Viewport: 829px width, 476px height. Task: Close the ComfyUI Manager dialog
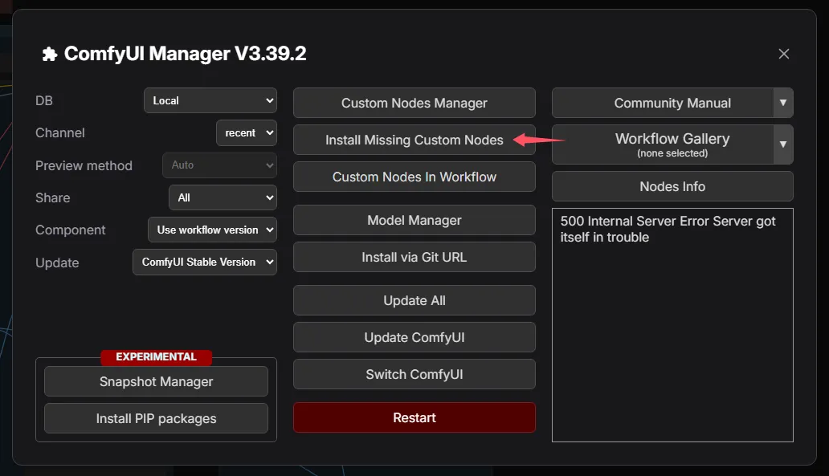[x=783, y=54]
